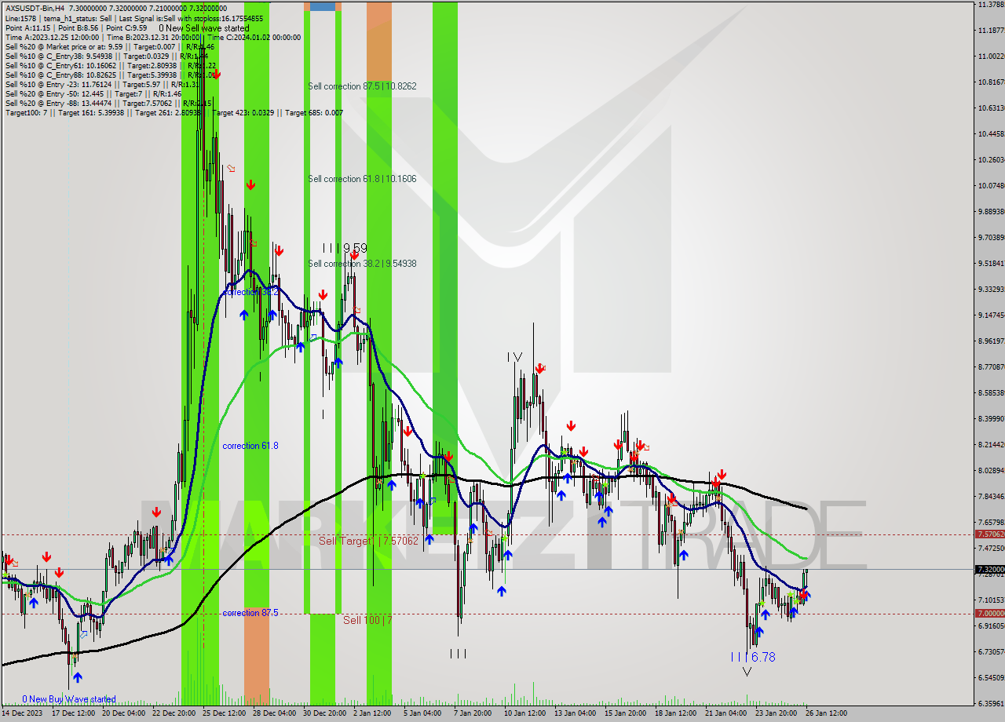Click the '2 Jan 12:00' time axis label
This screenshot has height=722, width=1005.
point(373,713)
